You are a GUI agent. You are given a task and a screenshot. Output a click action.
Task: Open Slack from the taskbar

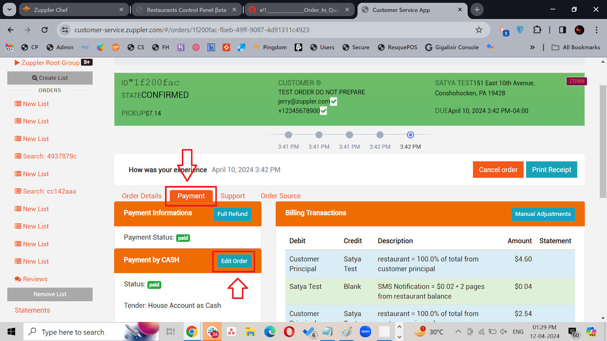[x=212, y=332]
